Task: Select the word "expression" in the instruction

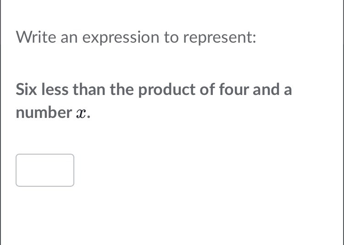Action: (121, 38)
